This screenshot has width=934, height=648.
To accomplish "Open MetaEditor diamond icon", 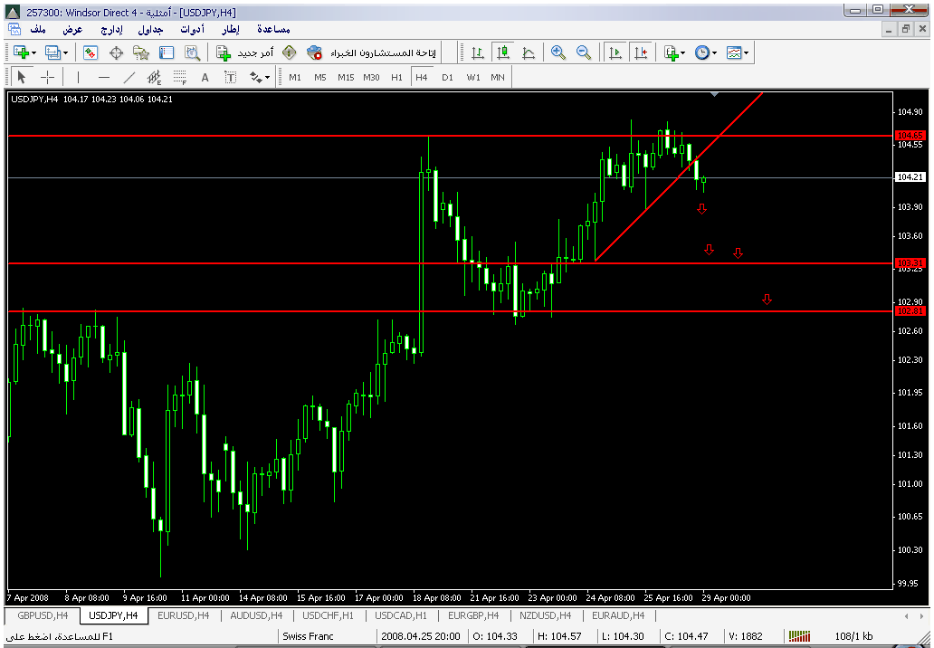I will [290, 53].
